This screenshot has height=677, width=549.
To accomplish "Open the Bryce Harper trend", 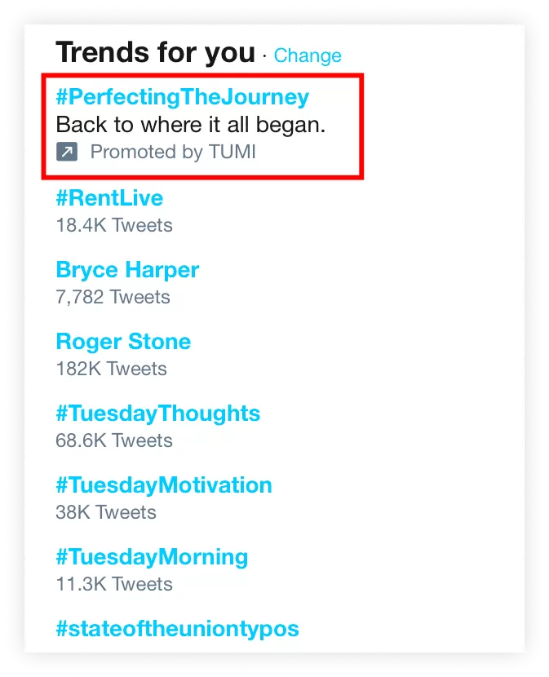I will pos(127,270).
